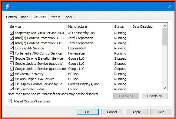This screenshot has height=119, width=176.
Task: Select the AO Kaspersky Lab manufacturer cell
Action: pyautogui.click(x=81, y=33)
